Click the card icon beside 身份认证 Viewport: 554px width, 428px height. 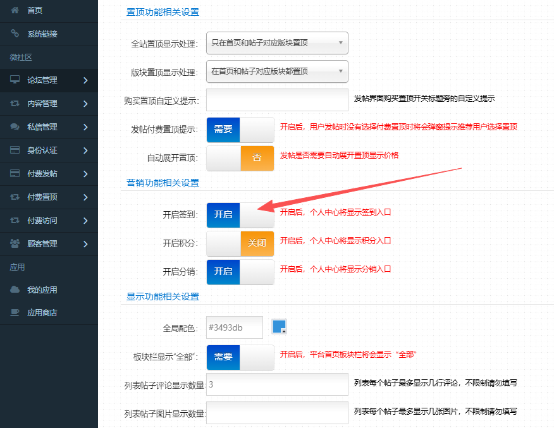(x=15, y=150)
